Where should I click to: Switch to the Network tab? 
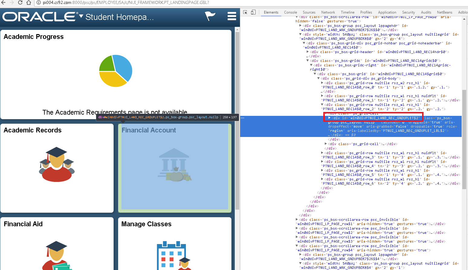(328, 12)
